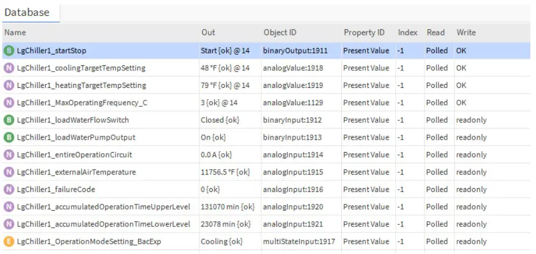Click the green icon beside LgChiller1_loadWaterPumpOutput
This screenshot has height=254, width=536.
9,137
